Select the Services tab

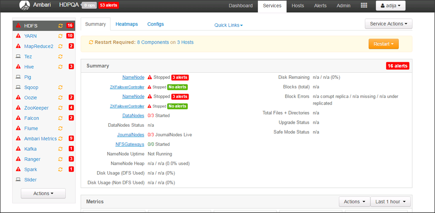272,6
